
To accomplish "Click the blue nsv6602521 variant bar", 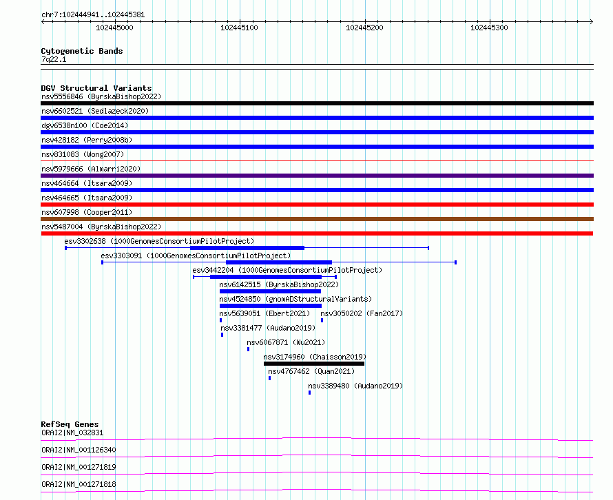I will click(317, 118).
